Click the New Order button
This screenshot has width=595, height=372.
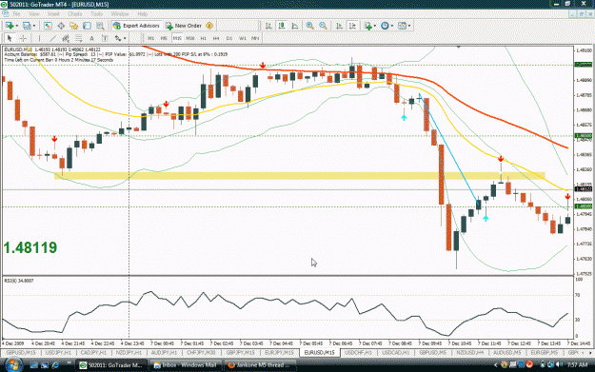coord(184,26)
